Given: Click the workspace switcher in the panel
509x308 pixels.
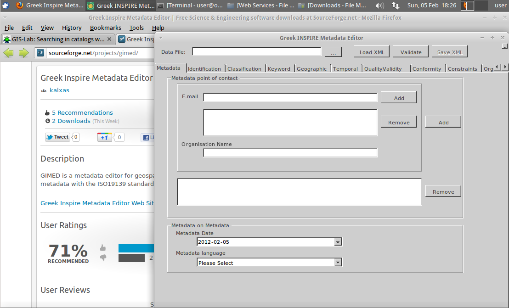Looking at the screenshot, I should coord(474,6).
